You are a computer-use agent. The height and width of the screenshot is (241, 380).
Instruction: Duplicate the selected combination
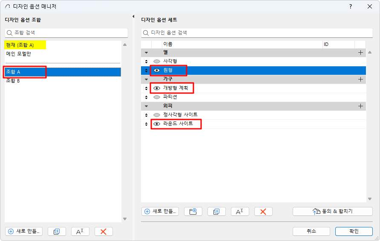coord(57,232)
